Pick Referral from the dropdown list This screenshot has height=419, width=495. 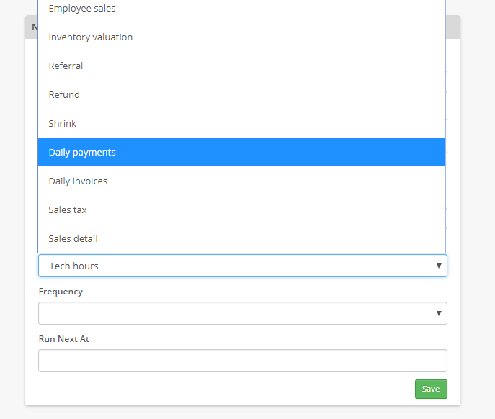pos(66,66)
